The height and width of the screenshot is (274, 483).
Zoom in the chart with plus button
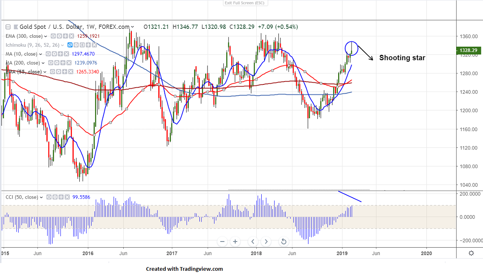click(235, 242)
